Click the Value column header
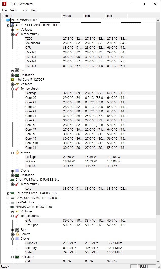Viewport: 161px width, 269px height. (72, 16)
